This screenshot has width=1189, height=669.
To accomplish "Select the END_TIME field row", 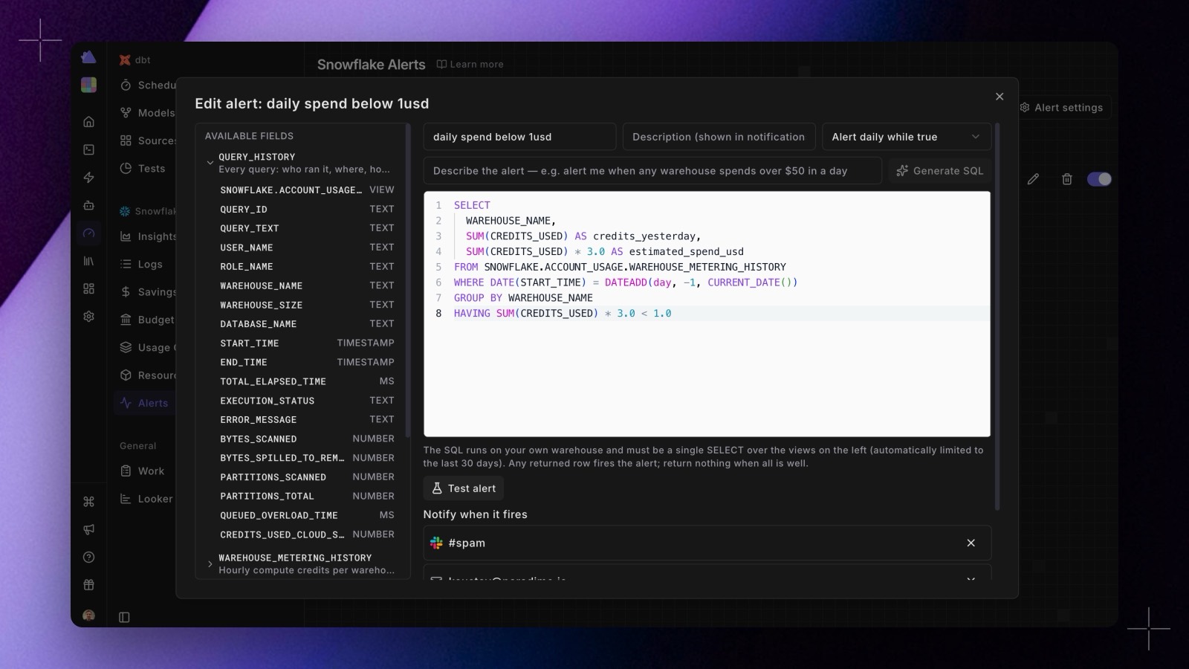I will pyautogui.click(x=307, y=363).
